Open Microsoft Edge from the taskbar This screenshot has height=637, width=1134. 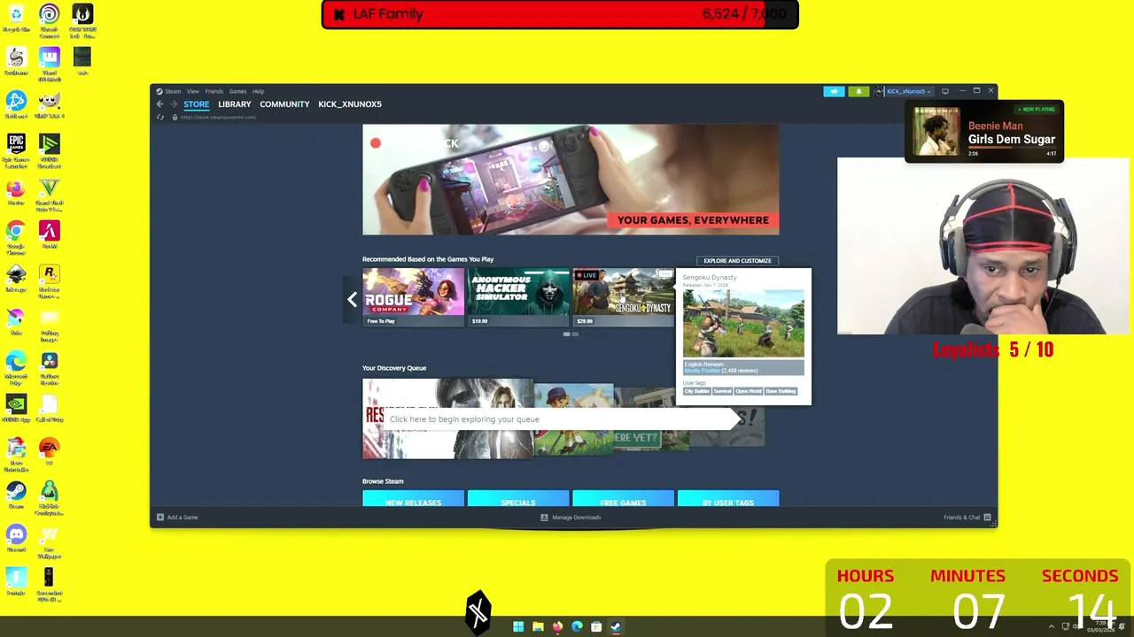(577, 627)
